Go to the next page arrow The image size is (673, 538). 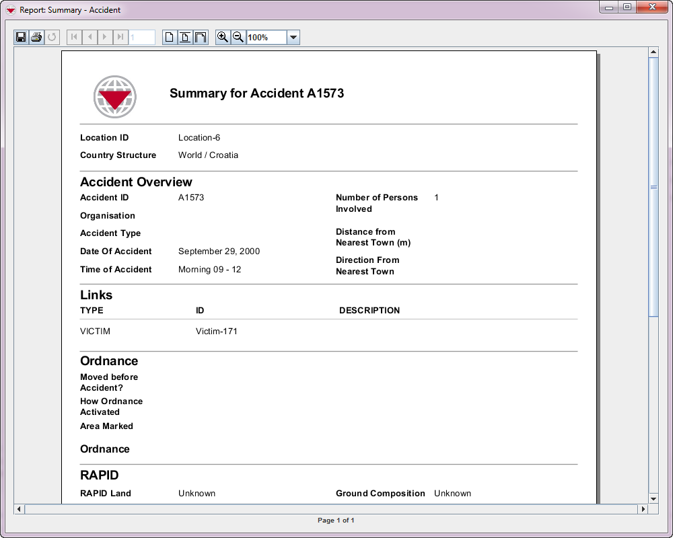point(105,38)
